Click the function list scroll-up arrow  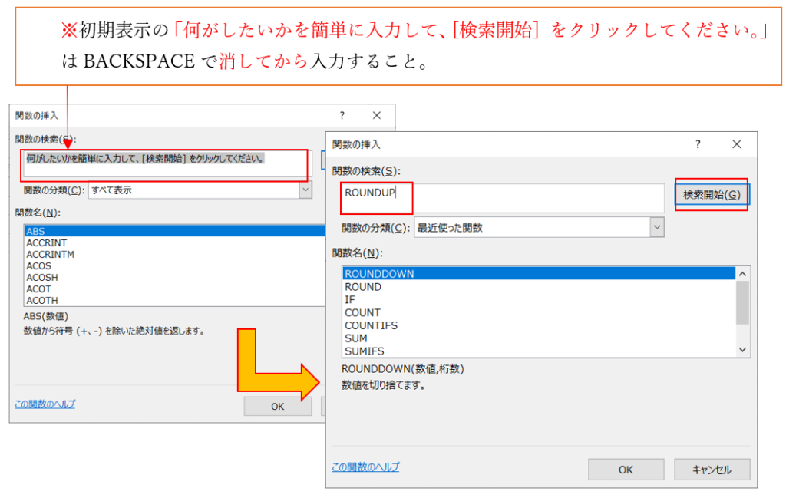[742, 274]
